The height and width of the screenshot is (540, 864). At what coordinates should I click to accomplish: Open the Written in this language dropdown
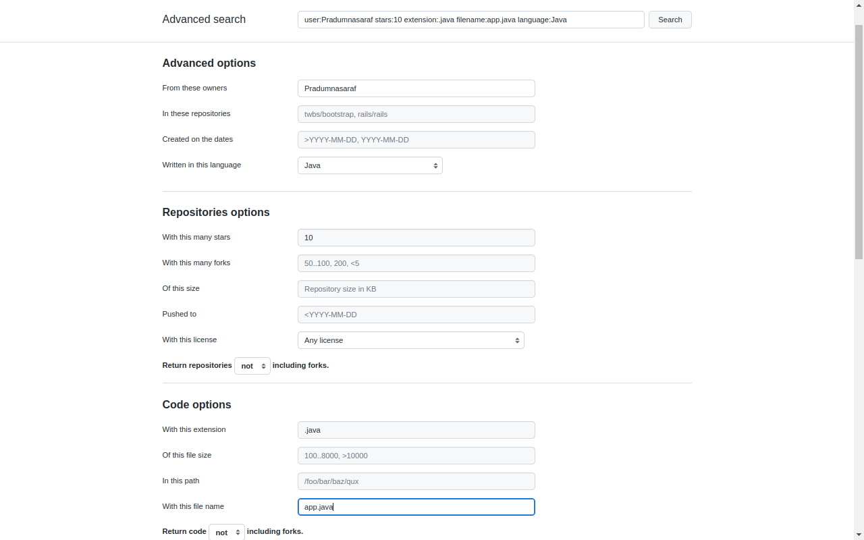coord(370,165)
